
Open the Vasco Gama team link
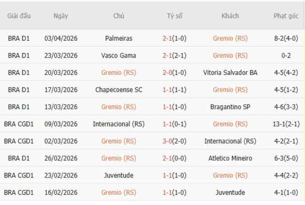[x=119, y=55]
